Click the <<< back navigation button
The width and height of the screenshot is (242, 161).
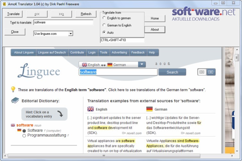tap(37, 14)
